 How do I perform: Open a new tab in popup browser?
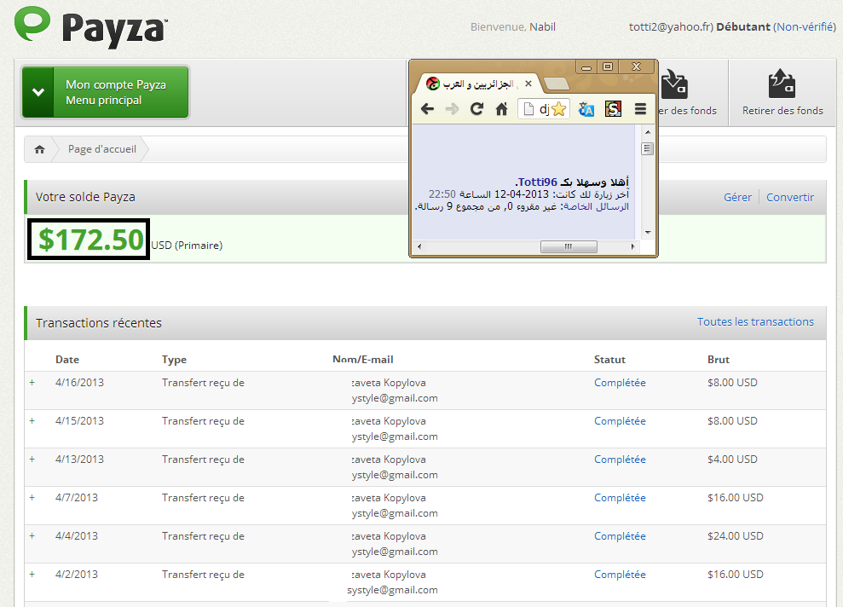point(557,84)
